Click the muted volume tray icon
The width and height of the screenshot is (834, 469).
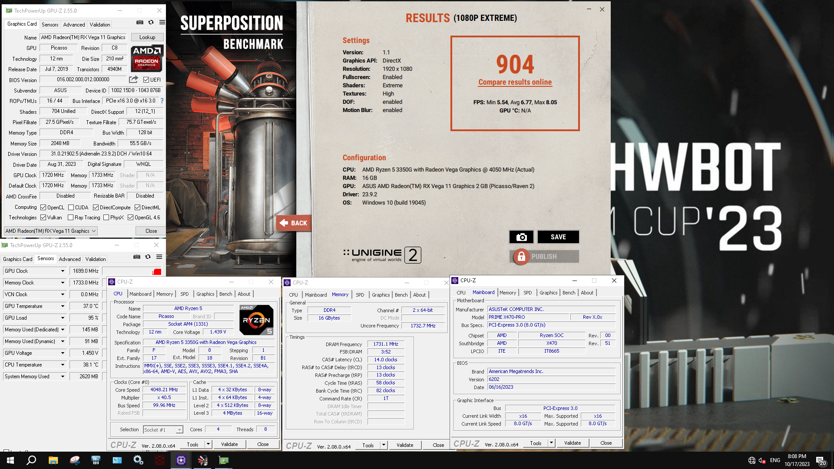[x=762, y=460]
